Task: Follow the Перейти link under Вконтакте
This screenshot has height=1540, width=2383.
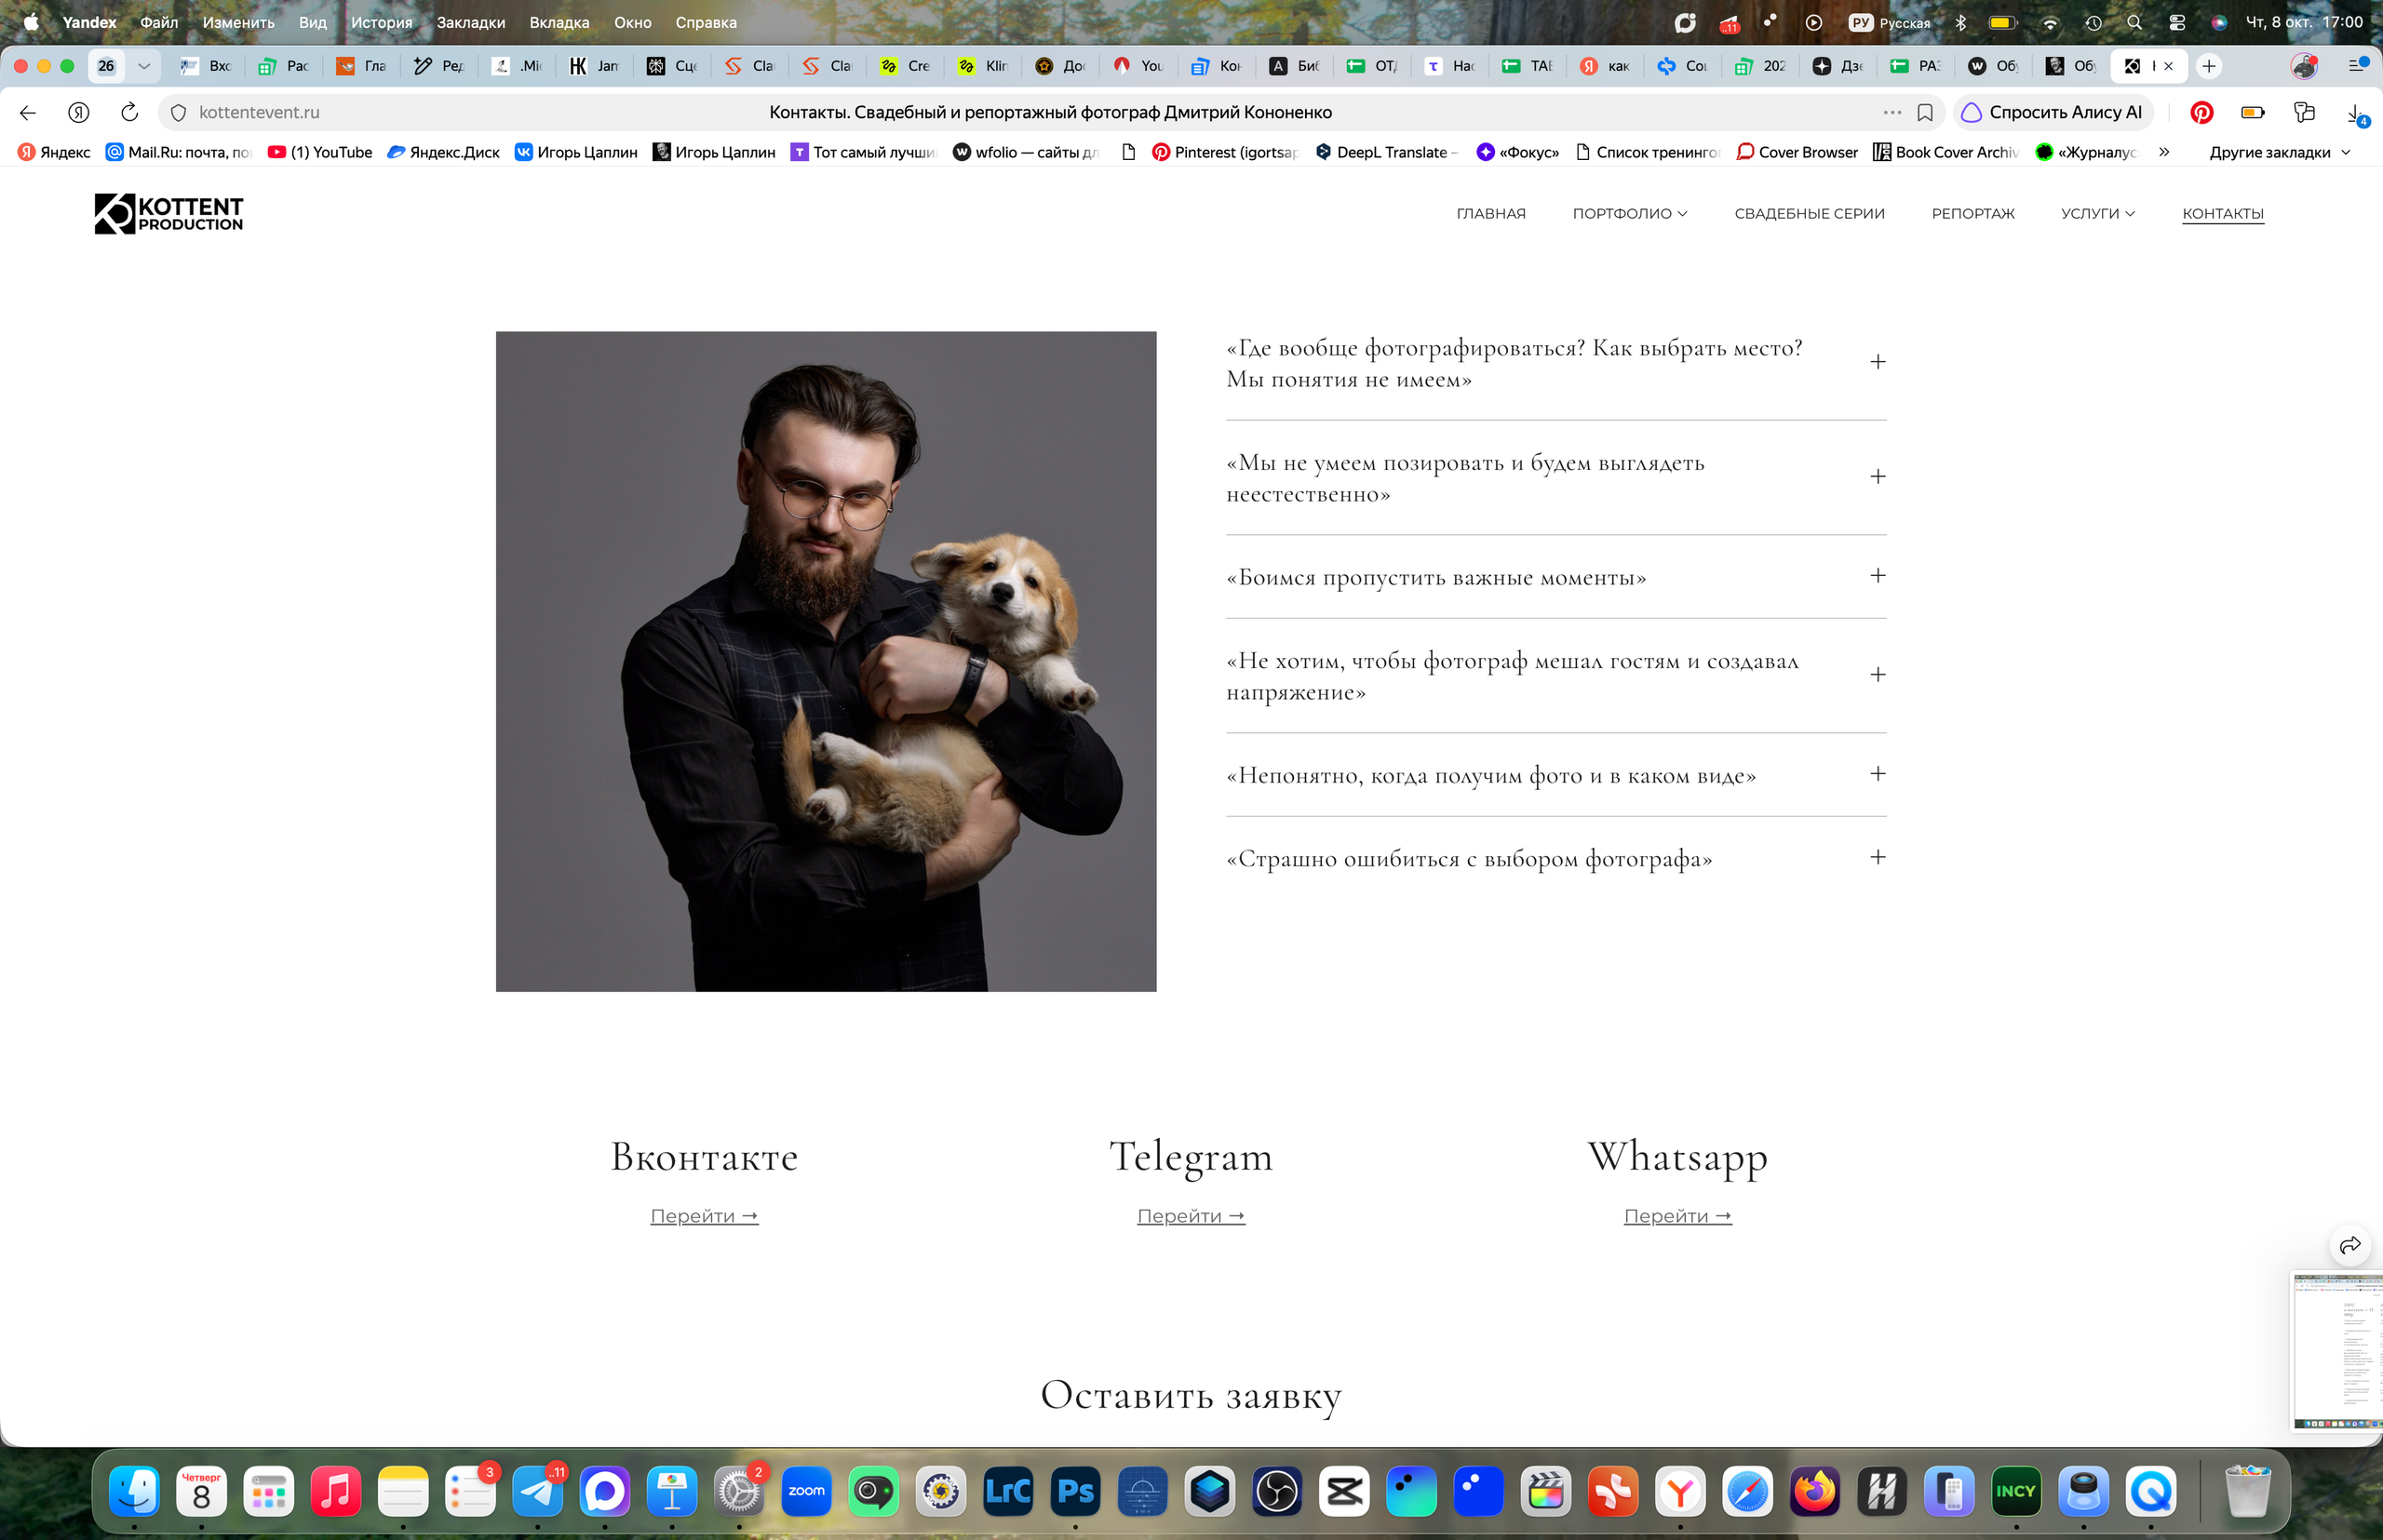Action: coord(705,1216)
